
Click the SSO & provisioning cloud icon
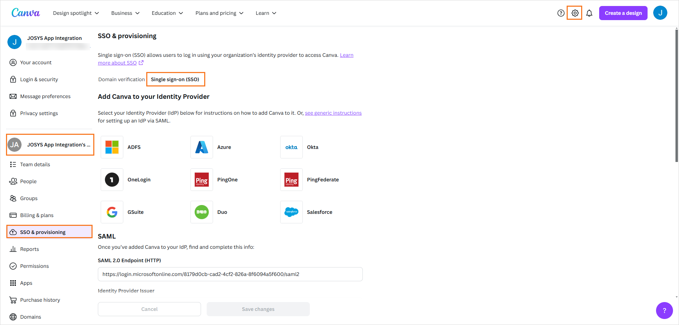click(13, 232)
